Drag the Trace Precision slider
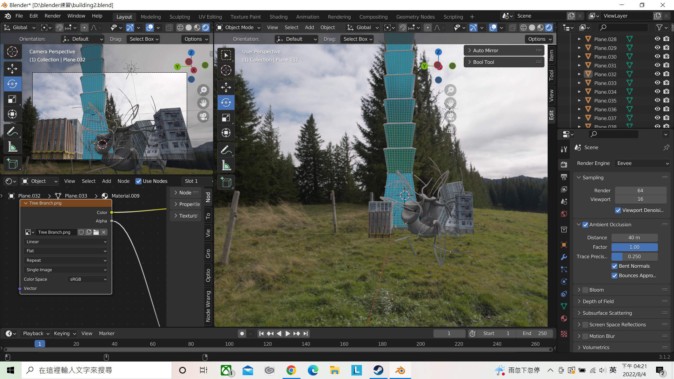This screenshot has height=379, width=674. tap(634, 256)
